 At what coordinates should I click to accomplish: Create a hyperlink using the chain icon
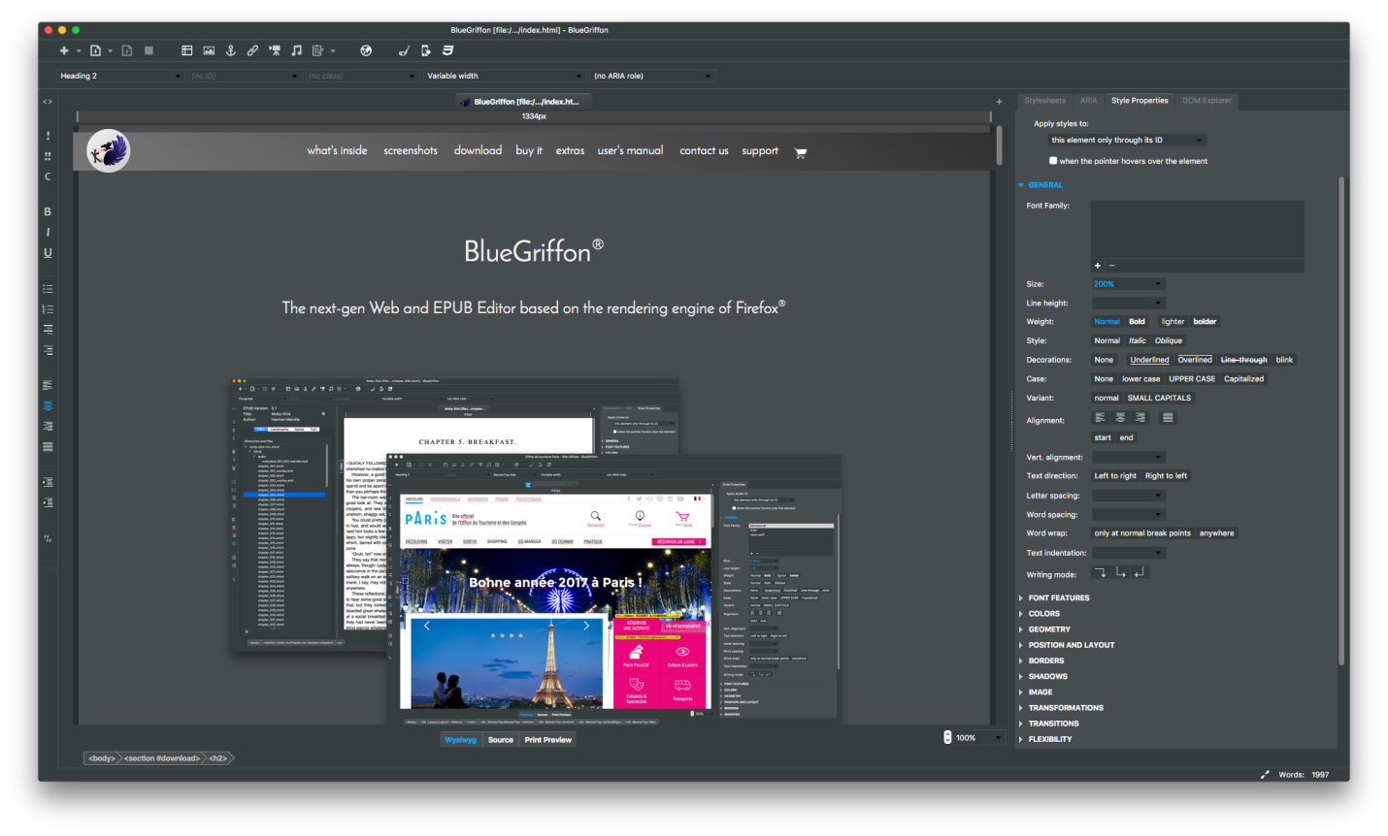(x=252, y=49)
